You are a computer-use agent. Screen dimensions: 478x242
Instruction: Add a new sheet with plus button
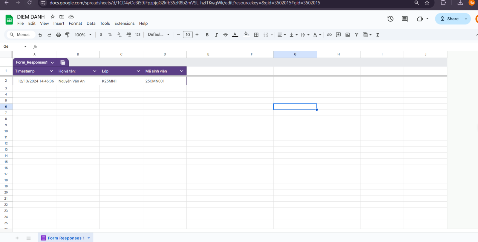click(x=17, y=238)
